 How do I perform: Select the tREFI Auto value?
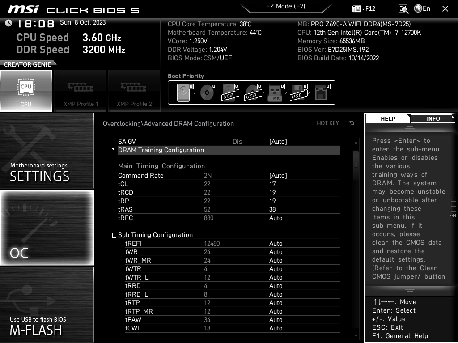(276, 243)
